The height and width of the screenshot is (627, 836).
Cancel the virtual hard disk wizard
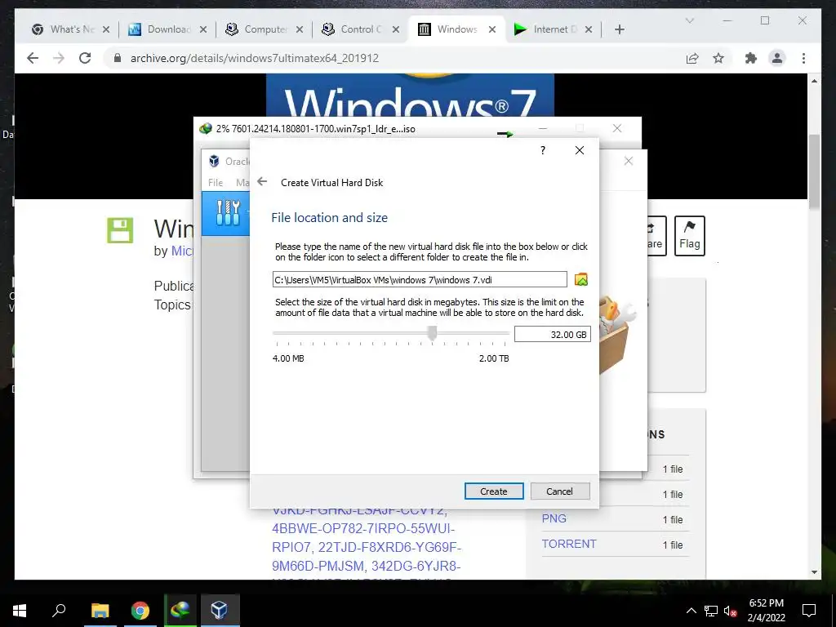tap(559, 491)
